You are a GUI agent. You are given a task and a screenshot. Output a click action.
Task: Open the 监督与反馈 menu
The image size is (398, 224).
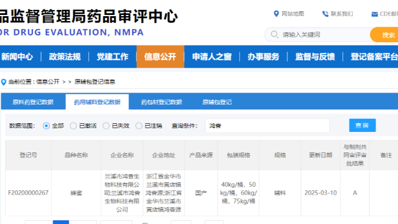coord(315,57)
